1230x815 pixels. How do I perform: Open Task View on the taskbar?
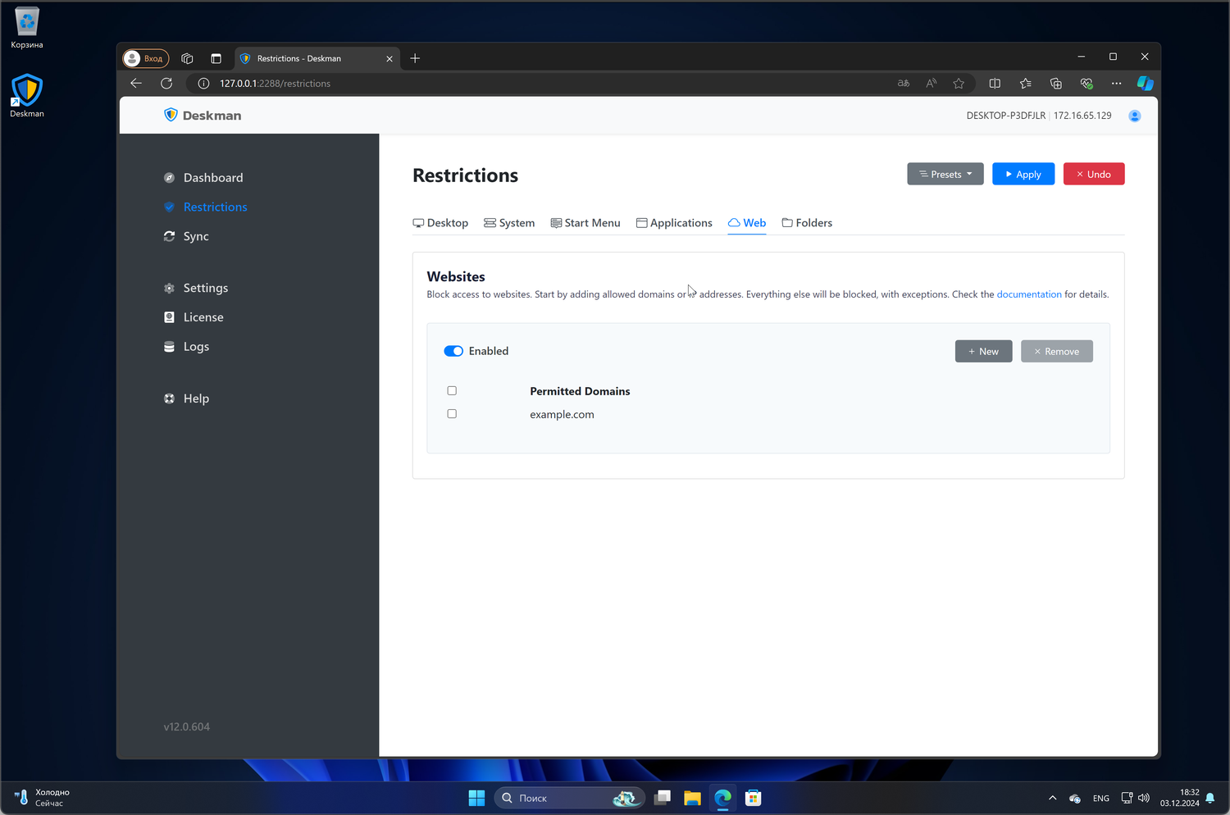[x=663, y=798]
